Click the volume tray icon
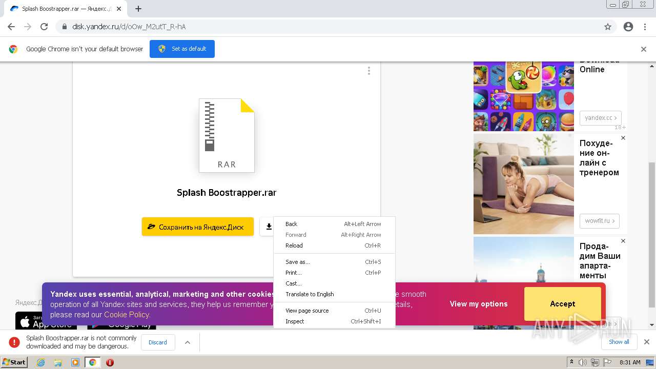Screen dimensions: 656x369 click(x=583, y=362)
